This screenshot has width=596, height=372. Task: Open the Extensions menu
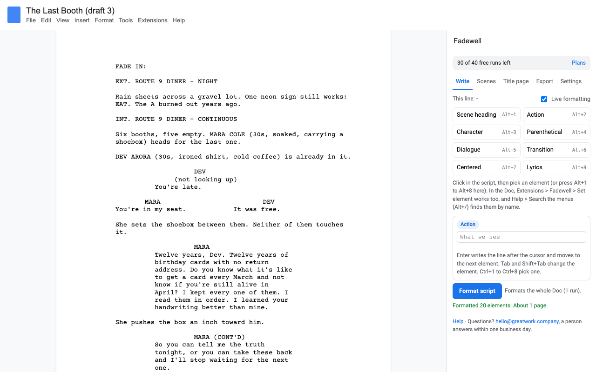pyautogui.click(x=153, y=20)
